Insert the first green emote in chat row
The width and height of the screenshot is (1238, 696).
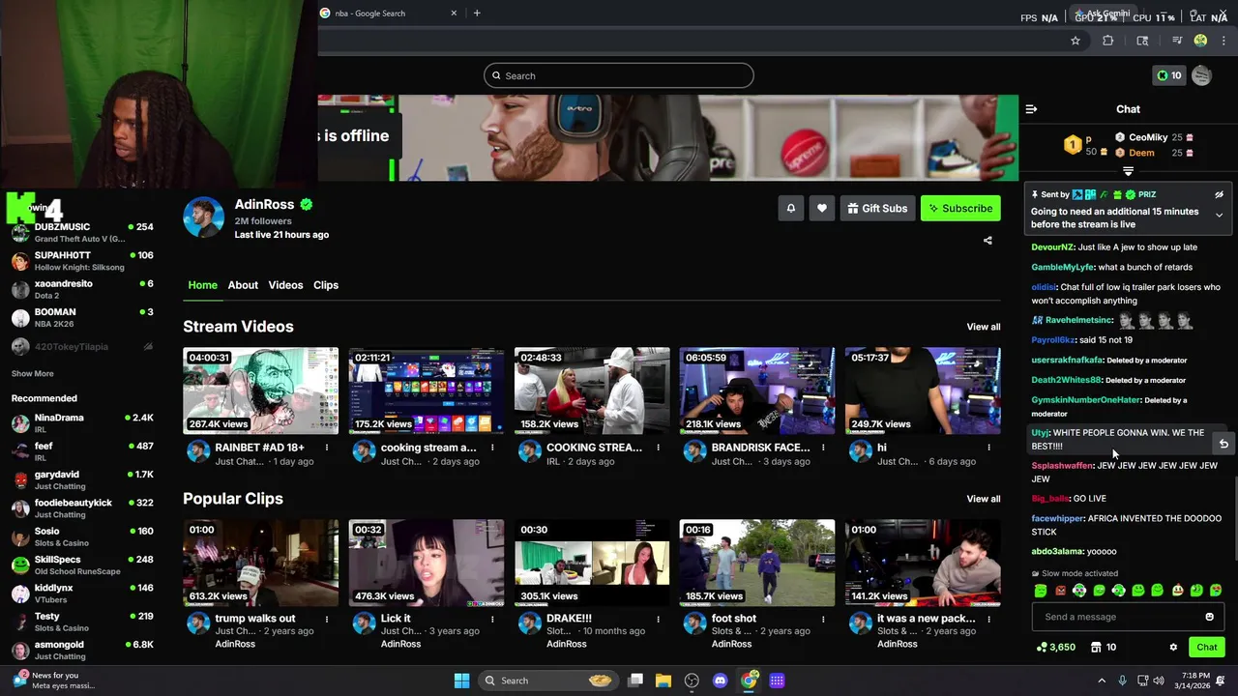point(1041,591)
